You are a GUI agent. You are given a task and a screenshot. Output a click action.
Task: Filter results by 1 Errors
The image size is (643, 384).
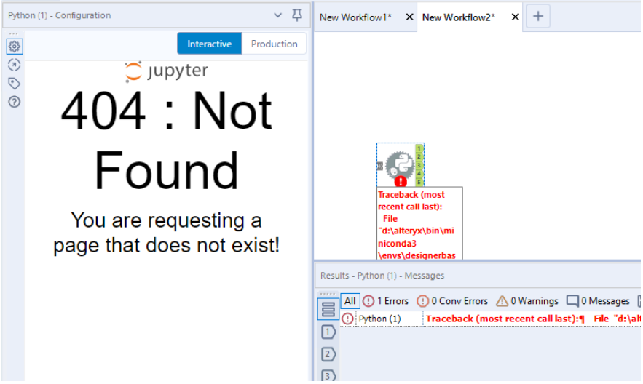click(386, 301)
